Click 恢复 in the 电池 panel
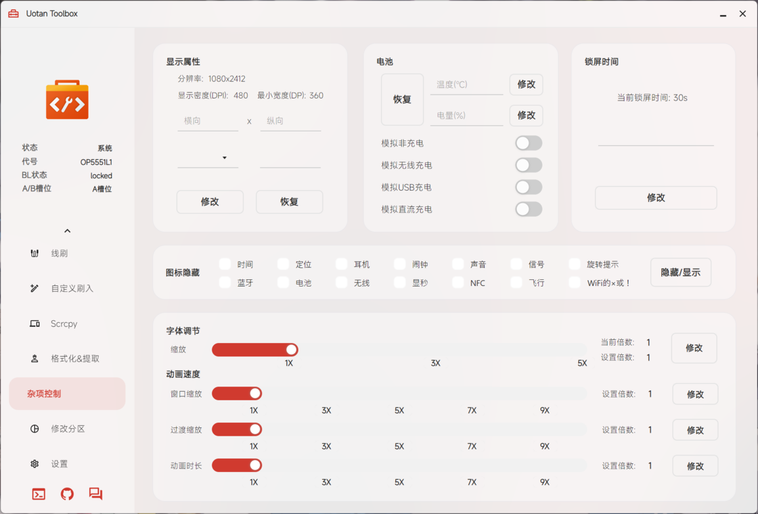This screenshot has height=514, width=758. click(x=402, y=100)
